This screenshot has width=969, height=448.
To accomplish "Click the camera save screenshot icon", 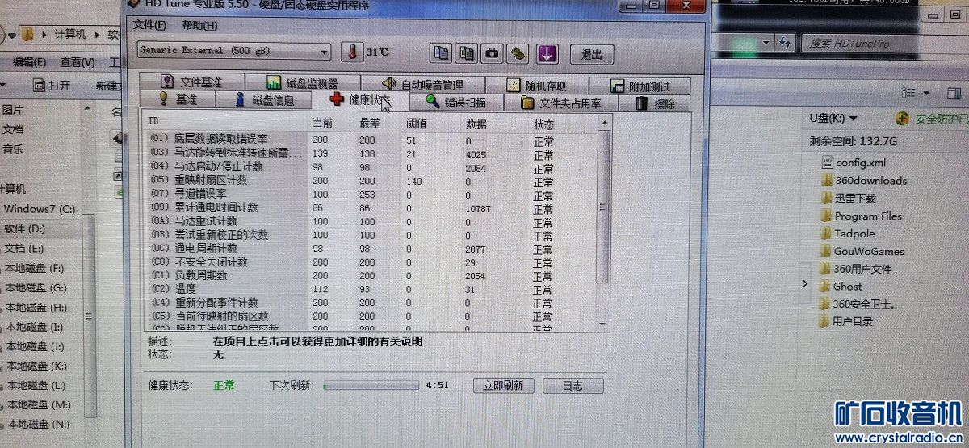I will point(492,53).
